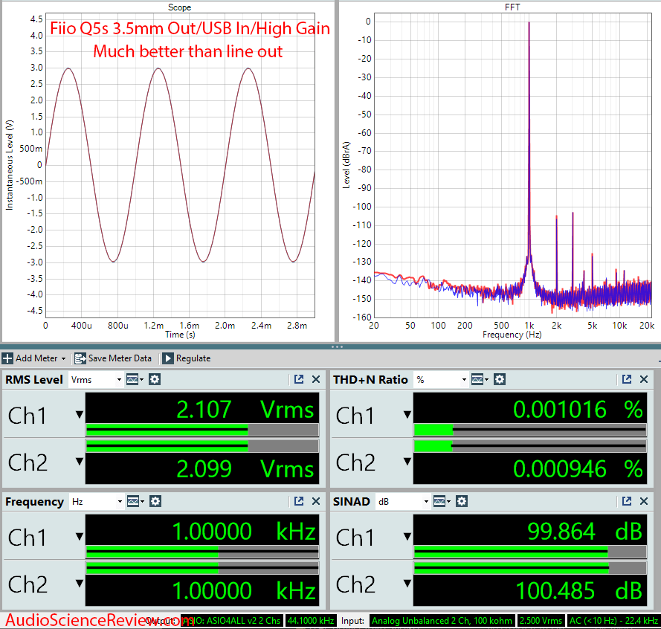Click SINAD Ch2 bar graph

coord(530,568)
